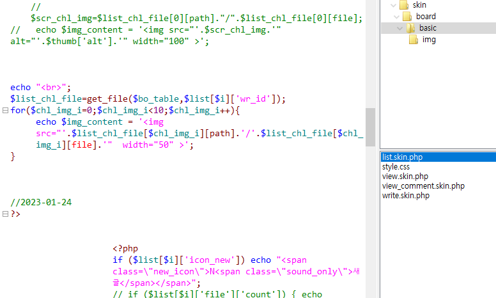The height and width of the screenshot is (298, 496).
Task: Open list.skin.php in the file list
Action: coord(401,157)
